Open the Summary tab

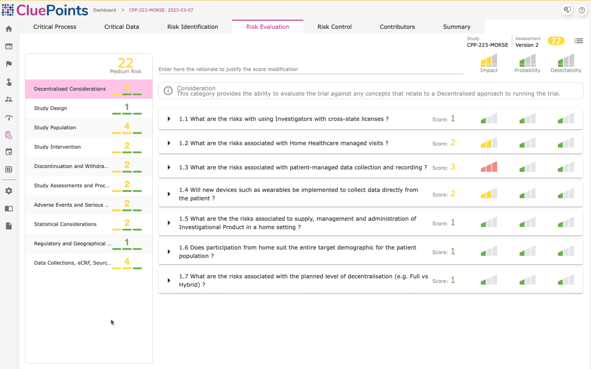point(456,27)
